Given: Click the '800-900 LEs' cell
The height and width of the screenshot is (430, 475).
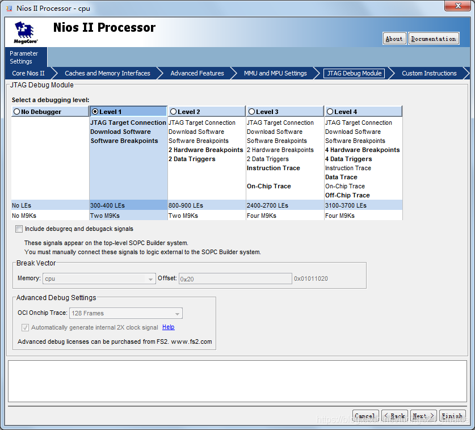Looking at the screenshot, I should [x=207, y=205].
